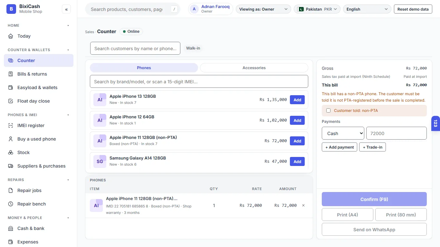Open the IMEI register scan icon

(x=11, y=125)
